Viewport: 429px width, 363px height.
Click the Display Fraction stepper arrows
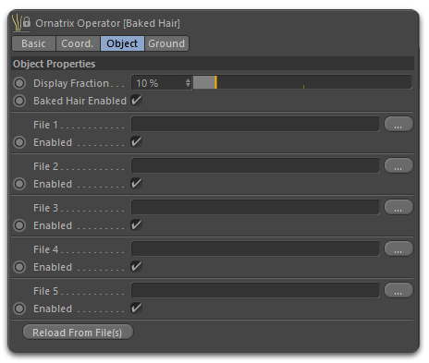[188, 83]
